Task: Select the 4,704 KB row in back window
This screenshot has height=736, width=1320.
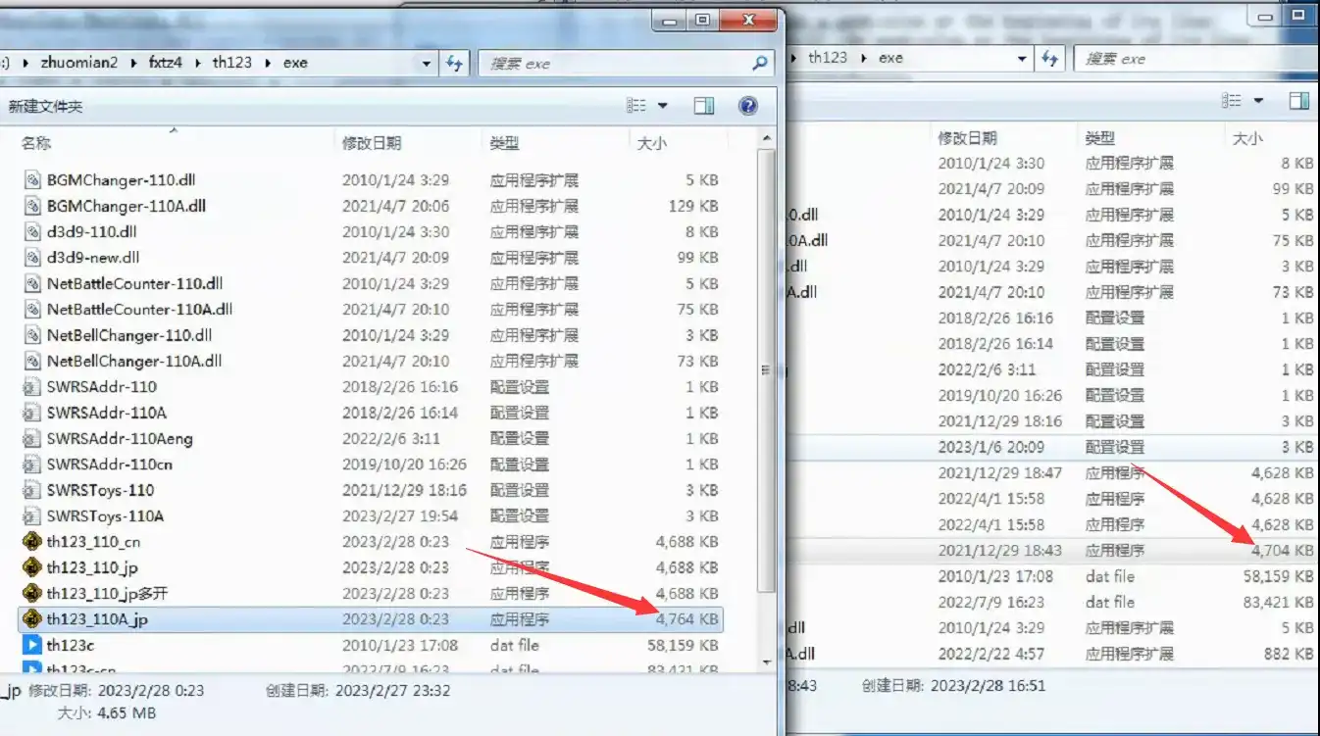Action: [1055, 551]
